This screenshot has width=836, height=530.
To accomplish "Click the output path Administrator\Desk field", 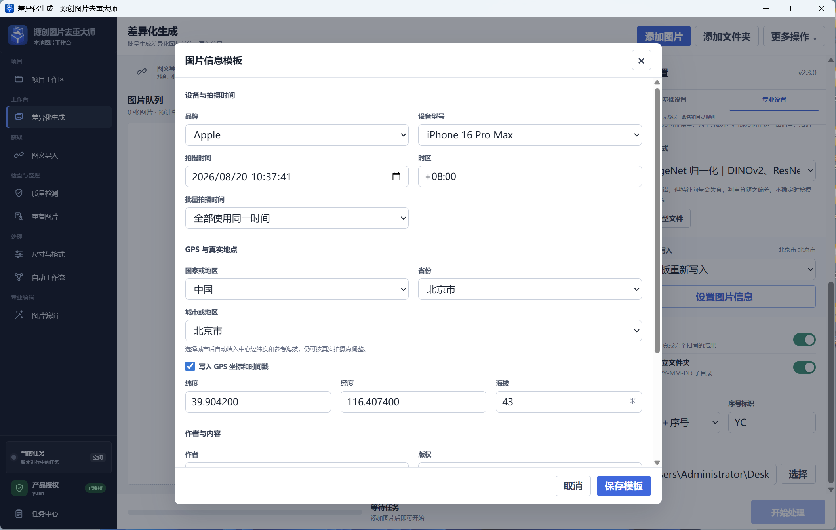I will tap(718, 474).
